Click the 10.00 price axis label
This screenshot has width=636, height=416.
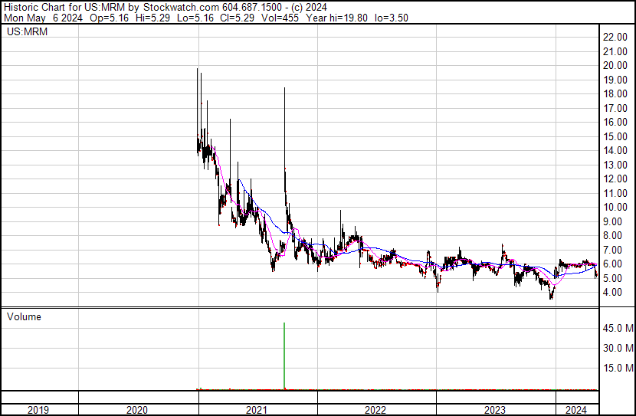pos(615,207)
